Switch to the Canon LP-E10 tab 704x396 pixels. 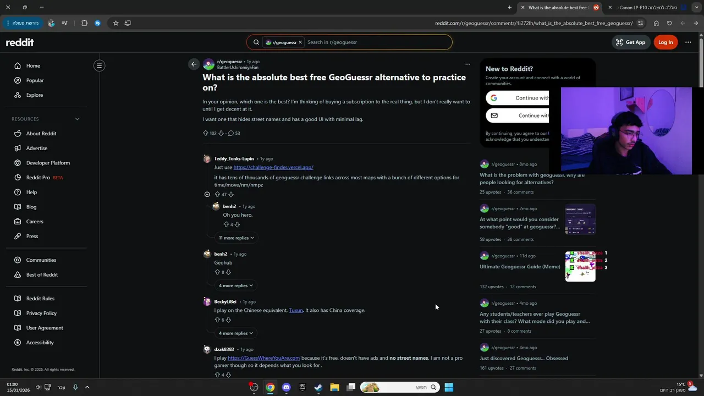pos(649,8)
